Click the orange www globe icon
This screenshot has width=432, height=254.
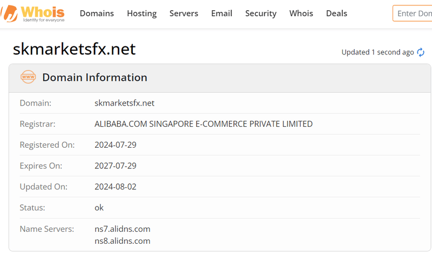(x=28, y=77)
